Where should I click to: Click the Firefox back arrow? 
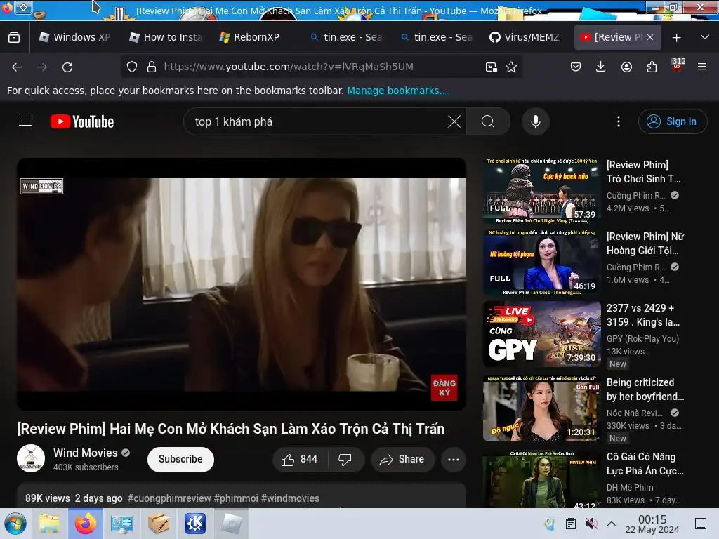pos(17,67)
